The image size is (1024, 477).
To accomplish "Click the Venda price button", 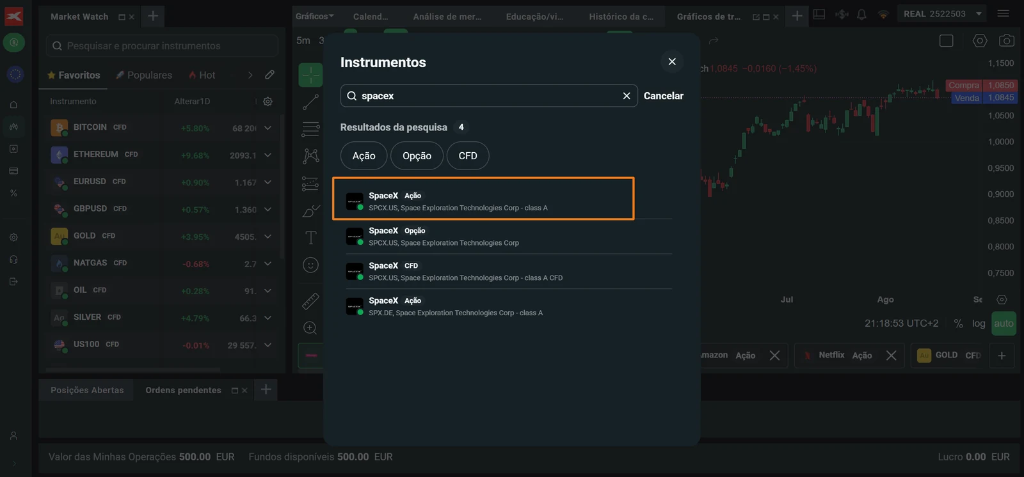I will [984, 98].
